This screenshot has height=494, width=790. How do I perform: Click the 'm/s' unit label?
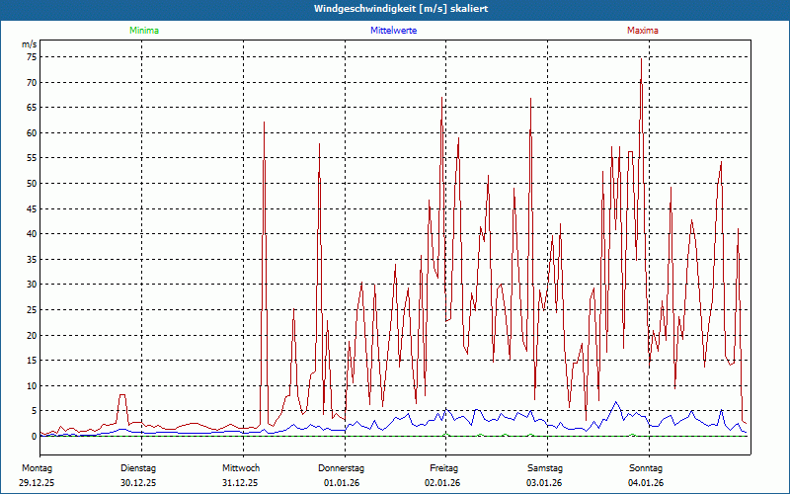tap(30, 44)
